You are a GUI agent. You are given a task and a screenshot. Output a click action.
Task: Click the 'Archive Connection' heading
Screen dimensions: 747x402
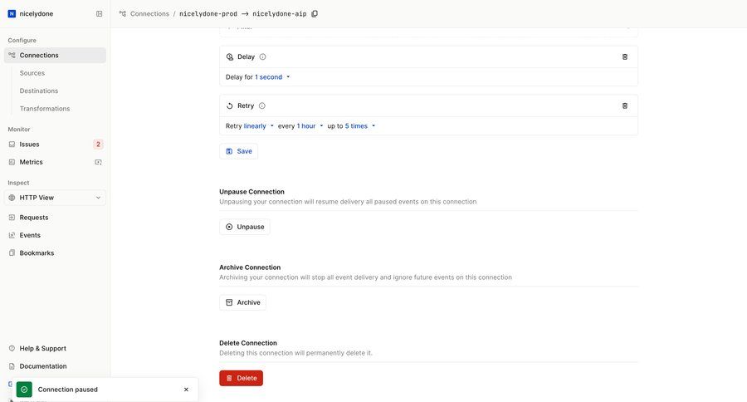[250, 267]
